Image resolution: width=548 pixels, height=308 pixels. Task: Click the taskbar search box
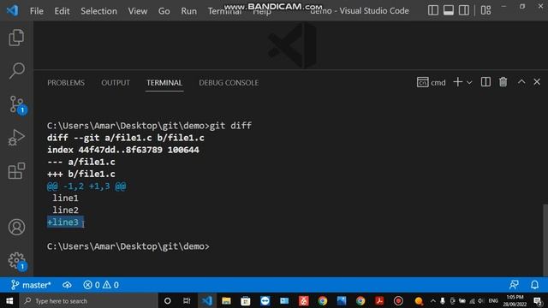(x=88, y=300)
